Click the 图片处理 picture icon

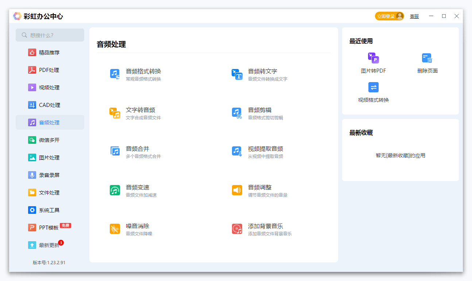pyautogui.click(x=32, y=158)
